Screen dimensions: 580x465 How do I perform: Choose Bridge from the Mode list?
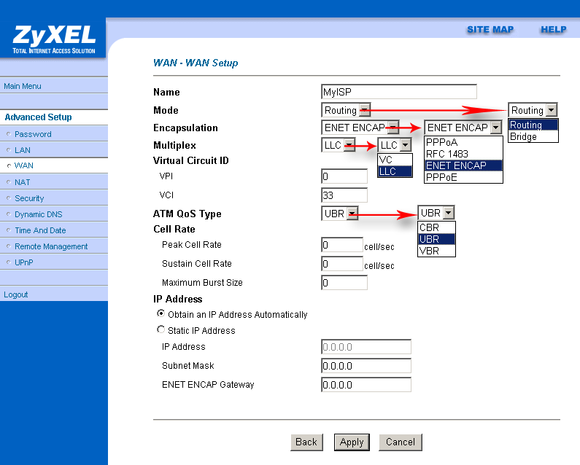533,137
